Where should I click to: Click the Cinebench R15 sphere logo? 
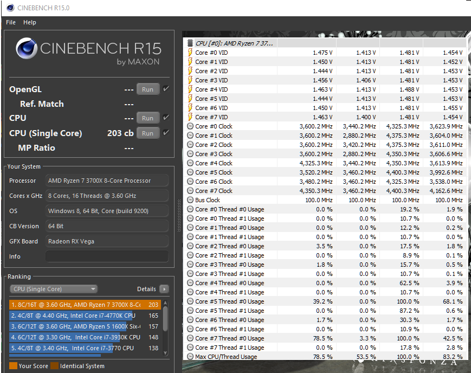(27, 48)
